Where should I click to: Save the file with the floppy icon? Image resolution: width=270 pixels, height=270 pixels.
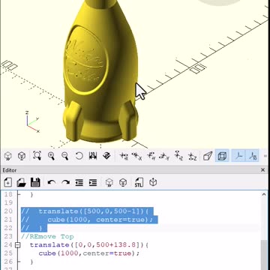pos(35,182)
